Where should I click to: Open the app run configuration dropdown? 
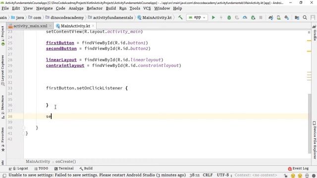pos(197,18)
